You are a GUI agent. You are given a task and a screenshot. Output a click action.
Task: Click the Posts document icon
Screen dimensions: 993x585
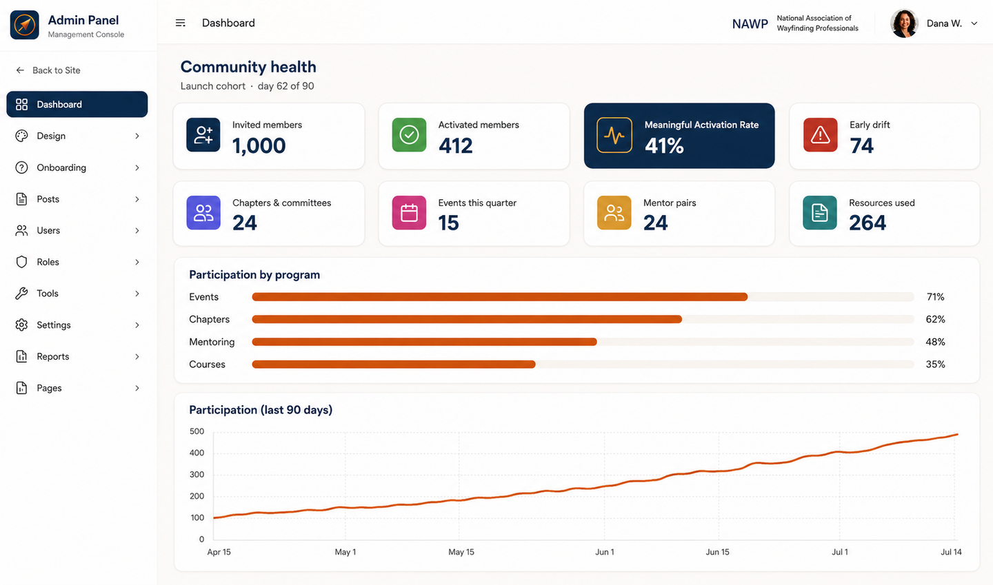pyautogui.click(x=21, y=199)
